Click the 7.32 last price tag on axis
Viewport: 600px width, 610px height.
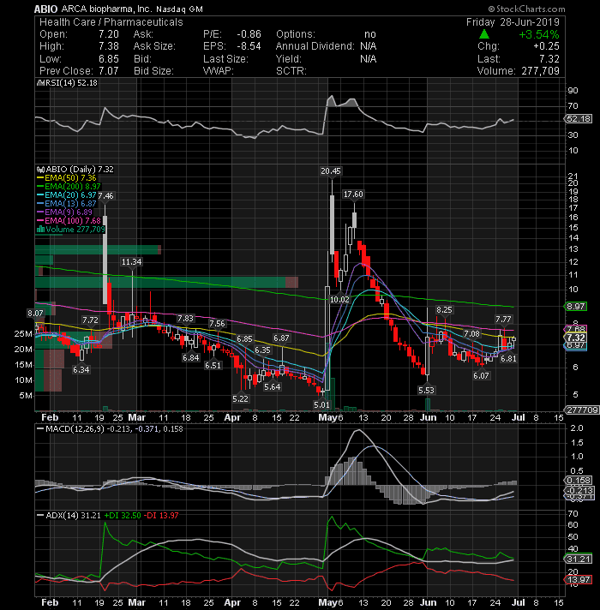[575, 338]
